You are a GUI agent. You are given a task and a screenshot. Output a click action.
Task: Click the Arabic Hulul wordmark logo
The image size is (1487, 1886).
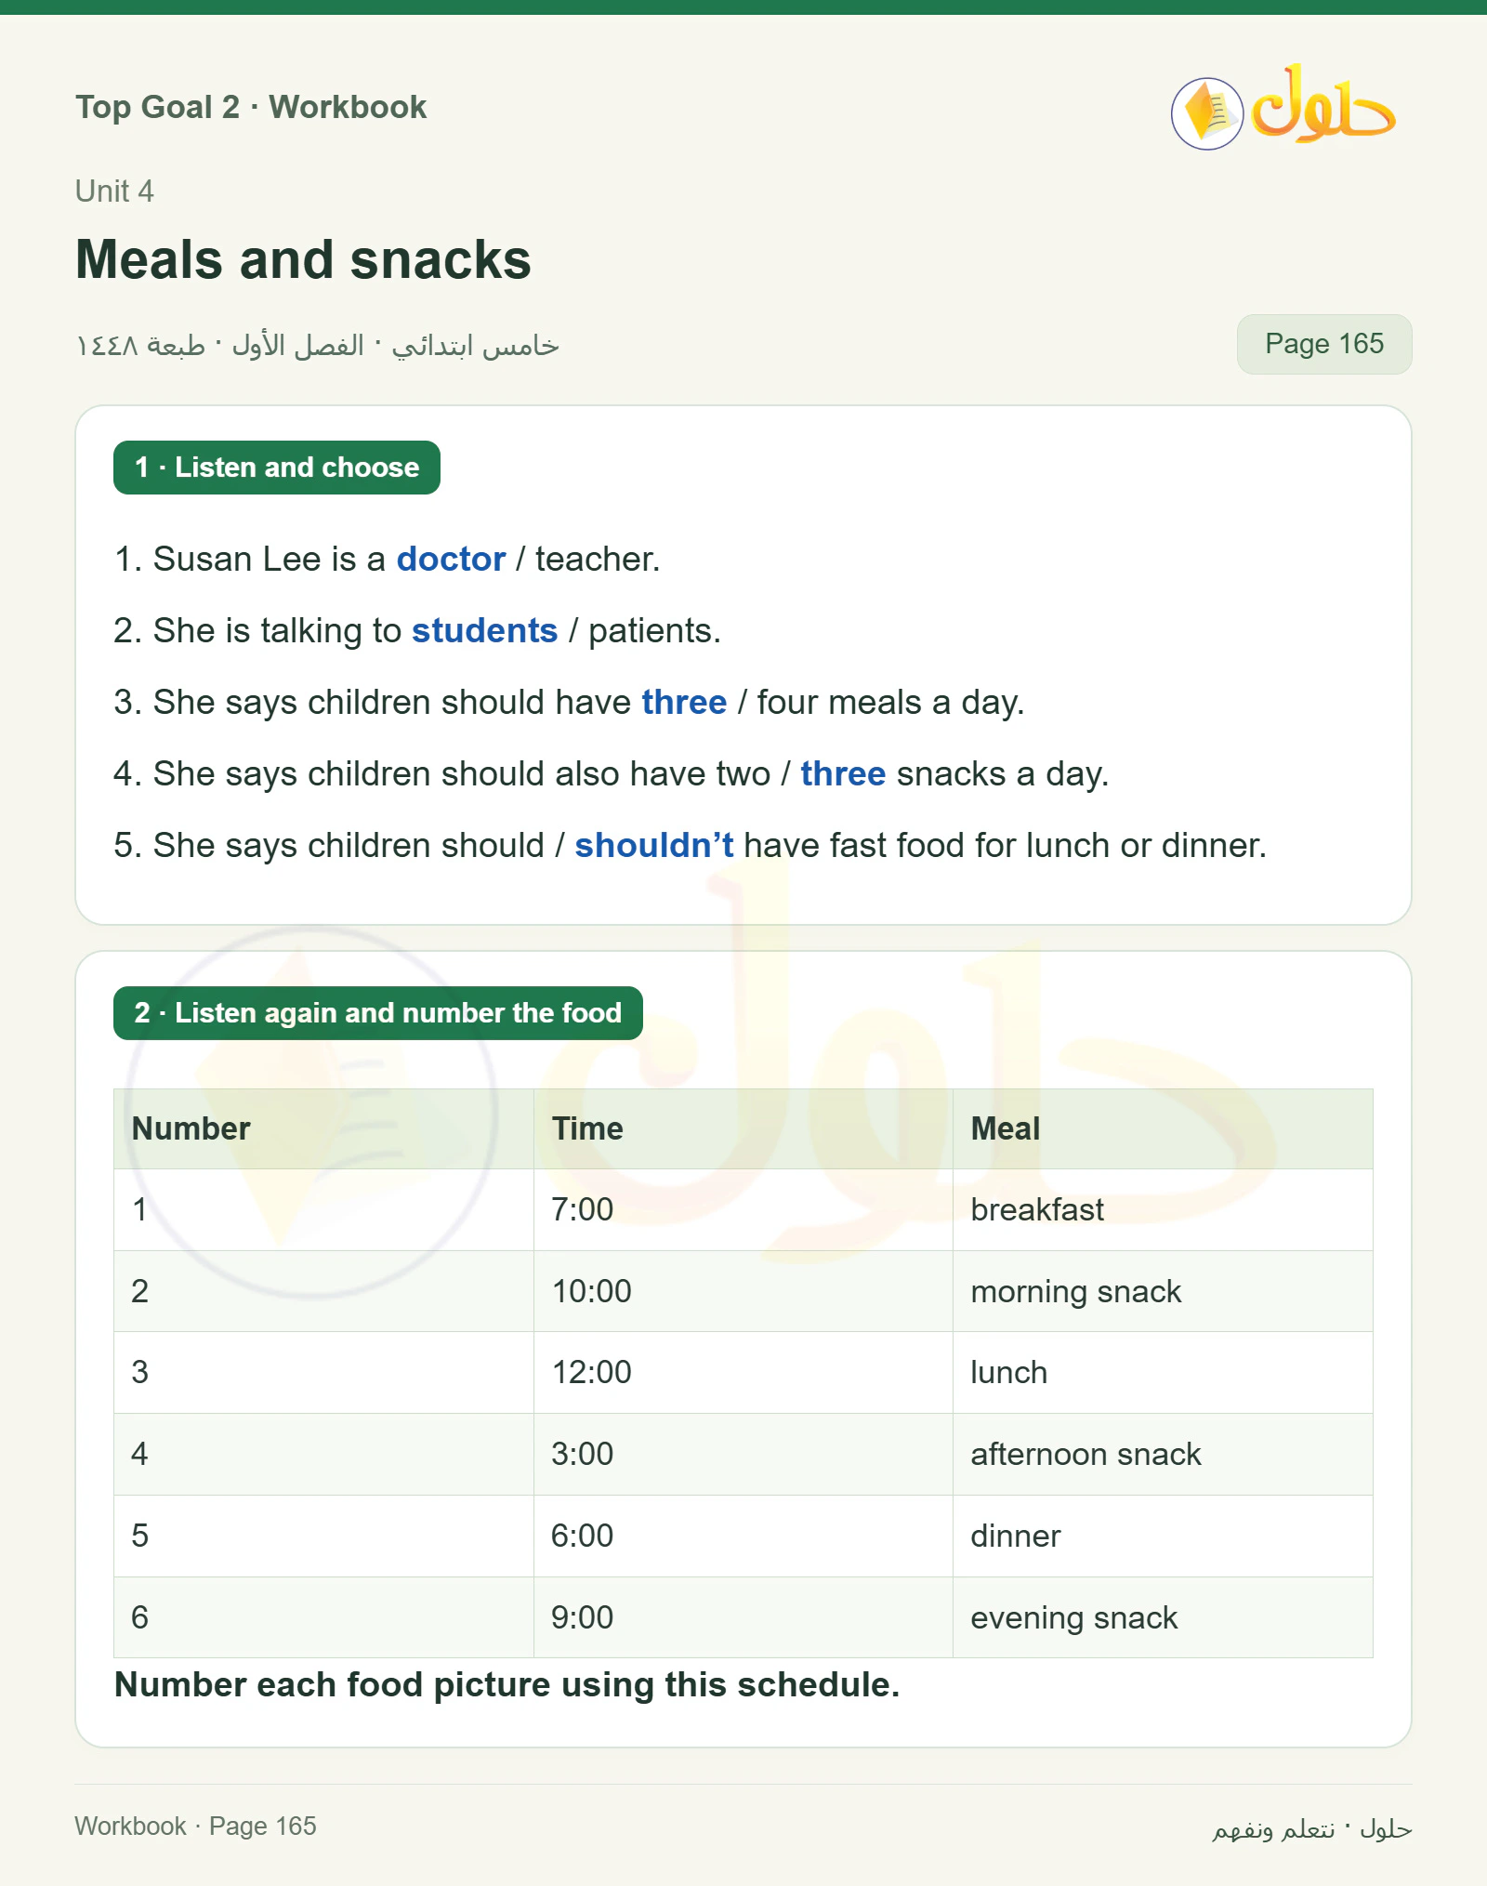(x=1323, y=103)
